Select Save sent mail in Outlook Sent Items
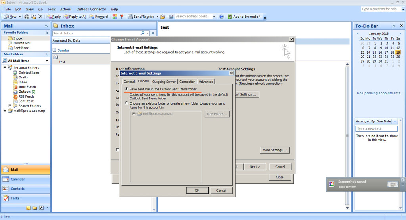The image size is (406, 220). (x=126, y=89)
